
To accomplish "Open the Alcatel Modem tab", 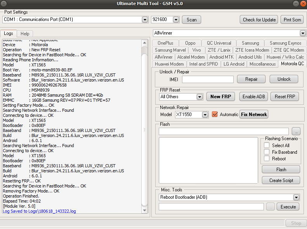I will (191, 57).
